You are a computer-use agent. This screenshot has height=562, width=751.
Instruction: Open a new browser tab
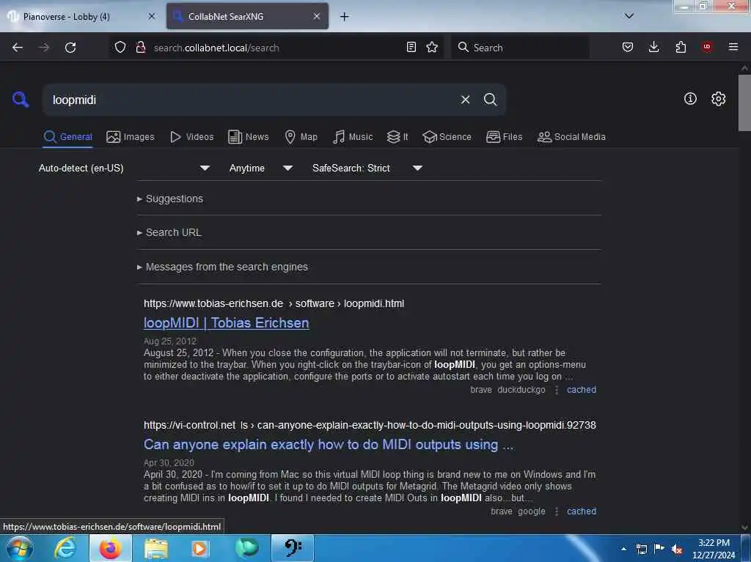pyautogui.click(x=345, y=17)
